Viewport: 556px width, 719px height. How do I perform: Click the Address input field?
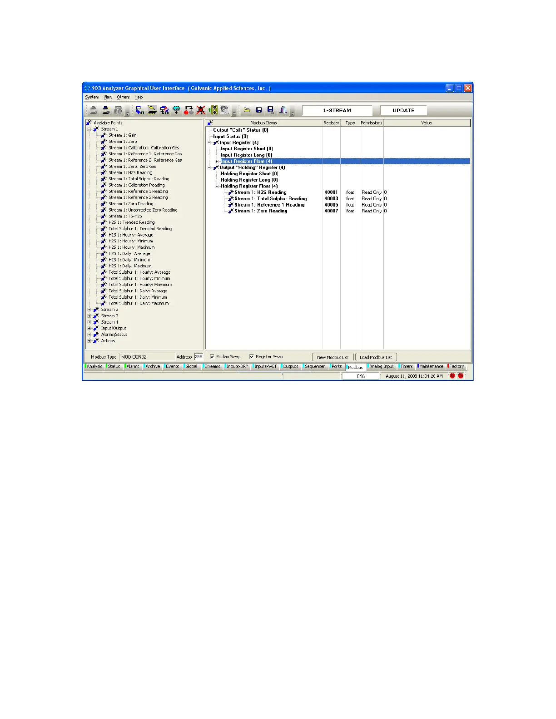click(199, 357)
